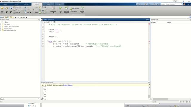Click the Compare files button

17,10
